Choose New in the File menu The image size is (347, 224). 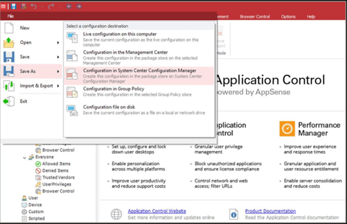pyautogui.click(x=31, y=28)
